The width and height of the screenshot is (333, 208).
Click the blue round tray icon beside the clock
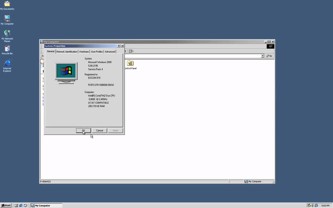pyautogui.click(x=316, y=205)
